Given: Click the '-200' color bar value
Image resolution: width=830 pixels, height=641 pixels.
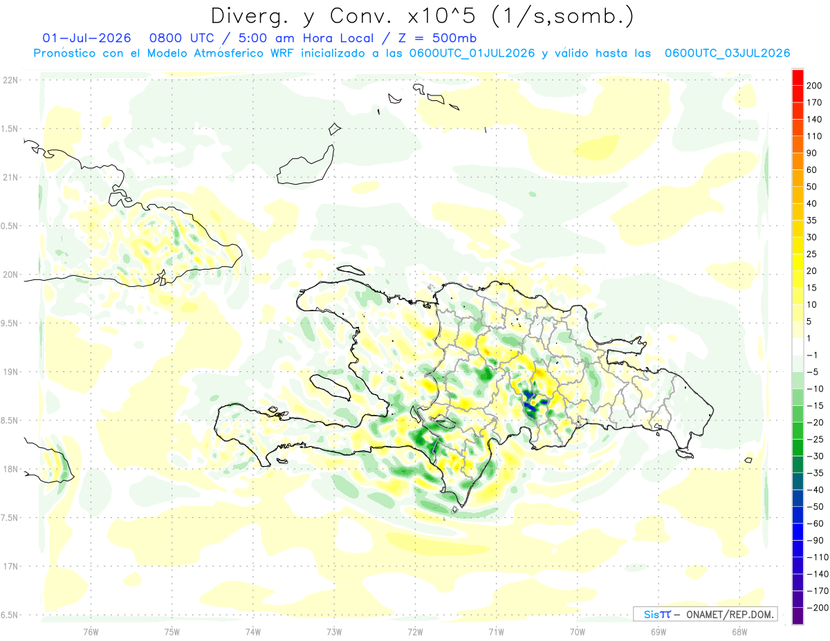Looking at the screenshot, I should [817, 608].
